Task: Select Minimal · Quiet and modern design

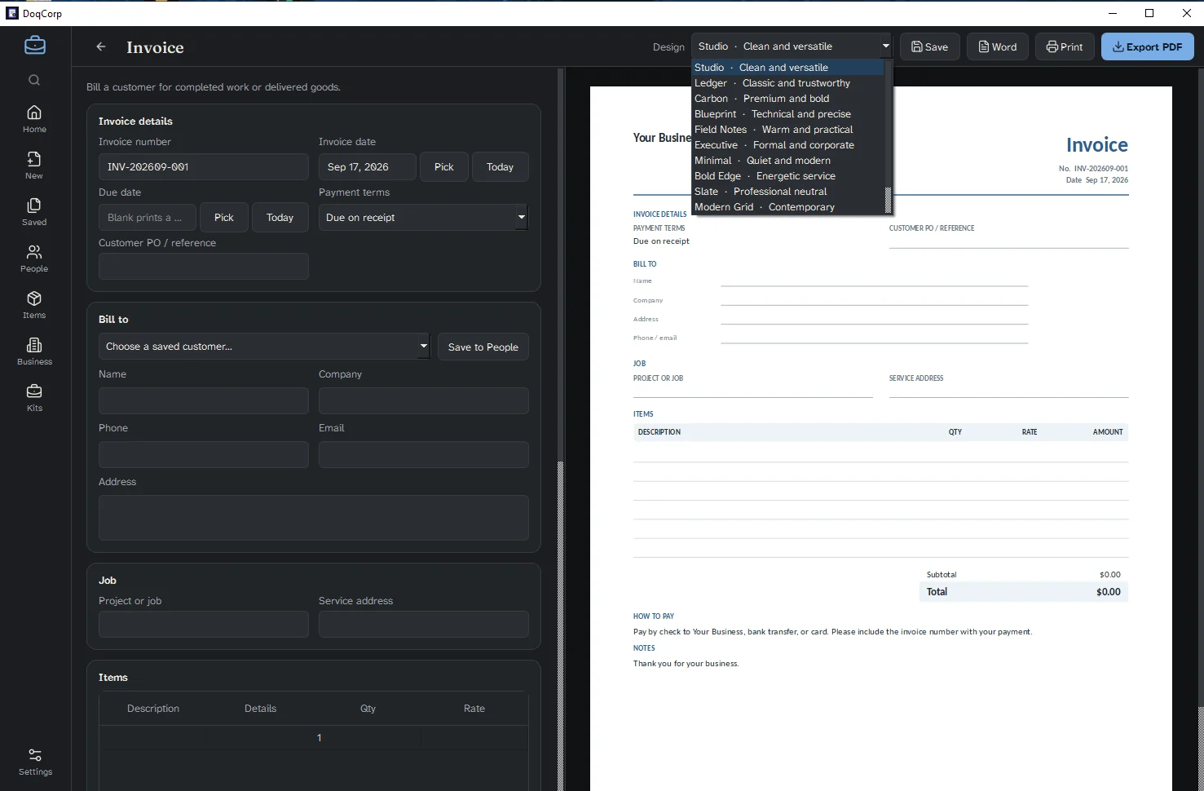Action: pyautogui.click(x=787, y=161)
